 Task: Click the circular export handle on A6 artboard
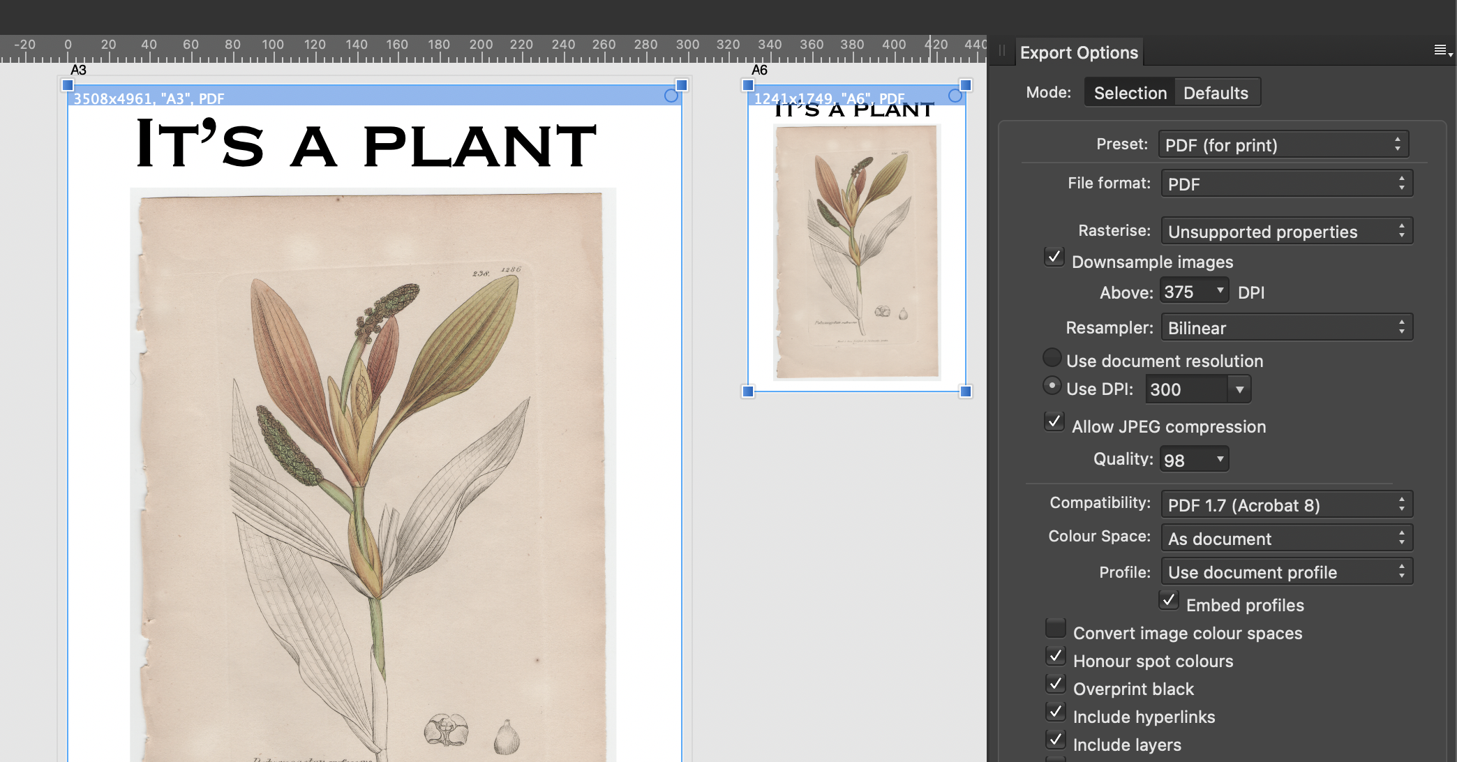pos(955,96)
